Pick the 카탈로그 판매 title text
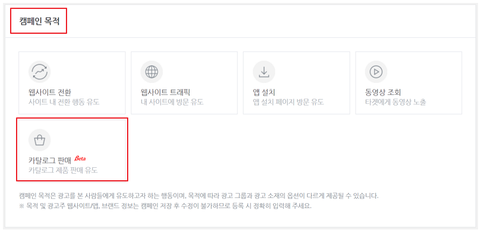The width and height of the screenshot is (481, 233). 50,160
